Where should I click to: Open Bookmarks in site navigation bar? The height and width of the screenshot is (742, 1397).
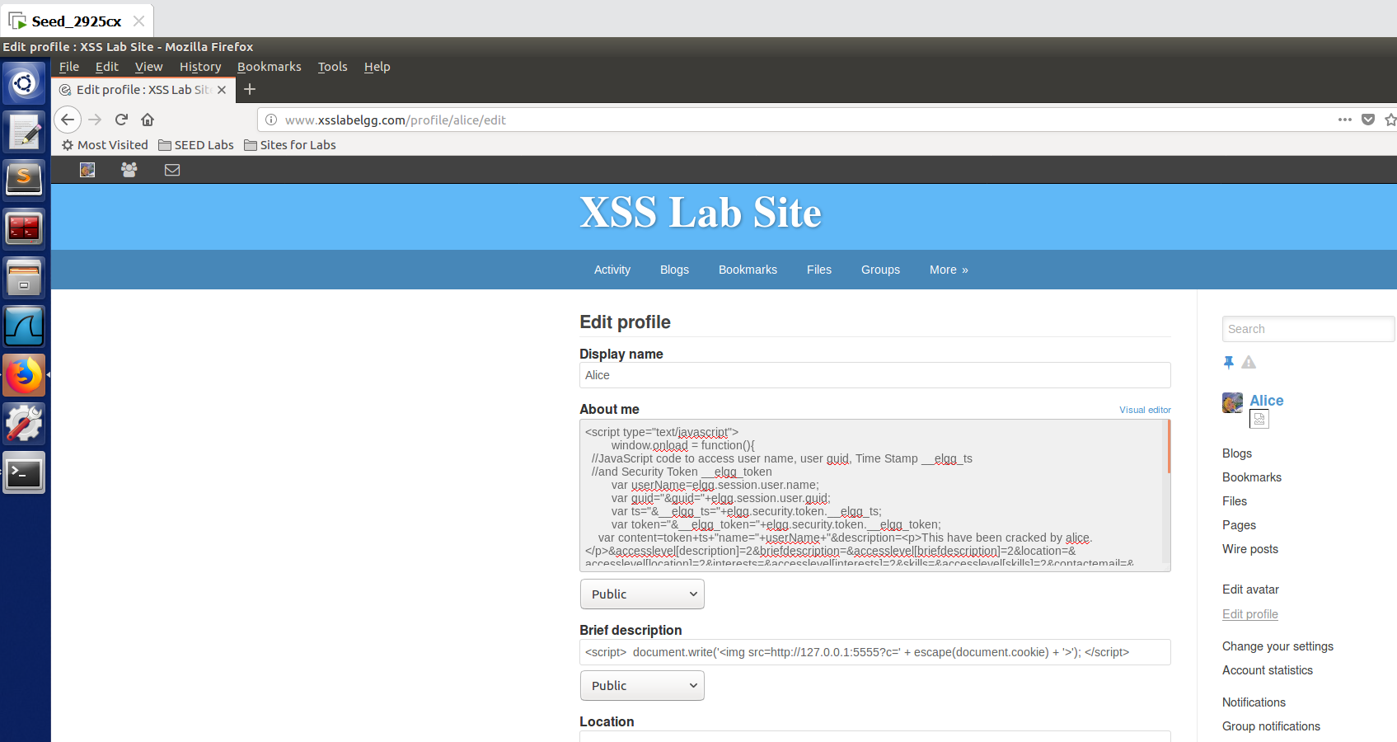[748, 270]
